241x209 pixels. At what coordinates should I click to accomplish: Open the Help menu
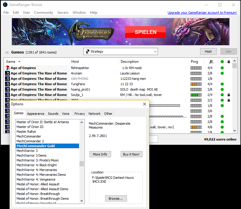(93, 13)
